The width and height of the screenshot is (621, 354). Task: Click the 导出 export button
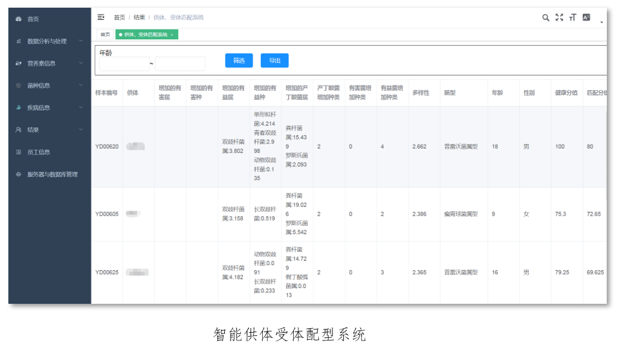[274, 61]
